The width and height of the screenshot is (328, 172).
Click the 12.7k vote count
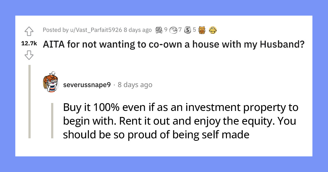pos(29,43)
